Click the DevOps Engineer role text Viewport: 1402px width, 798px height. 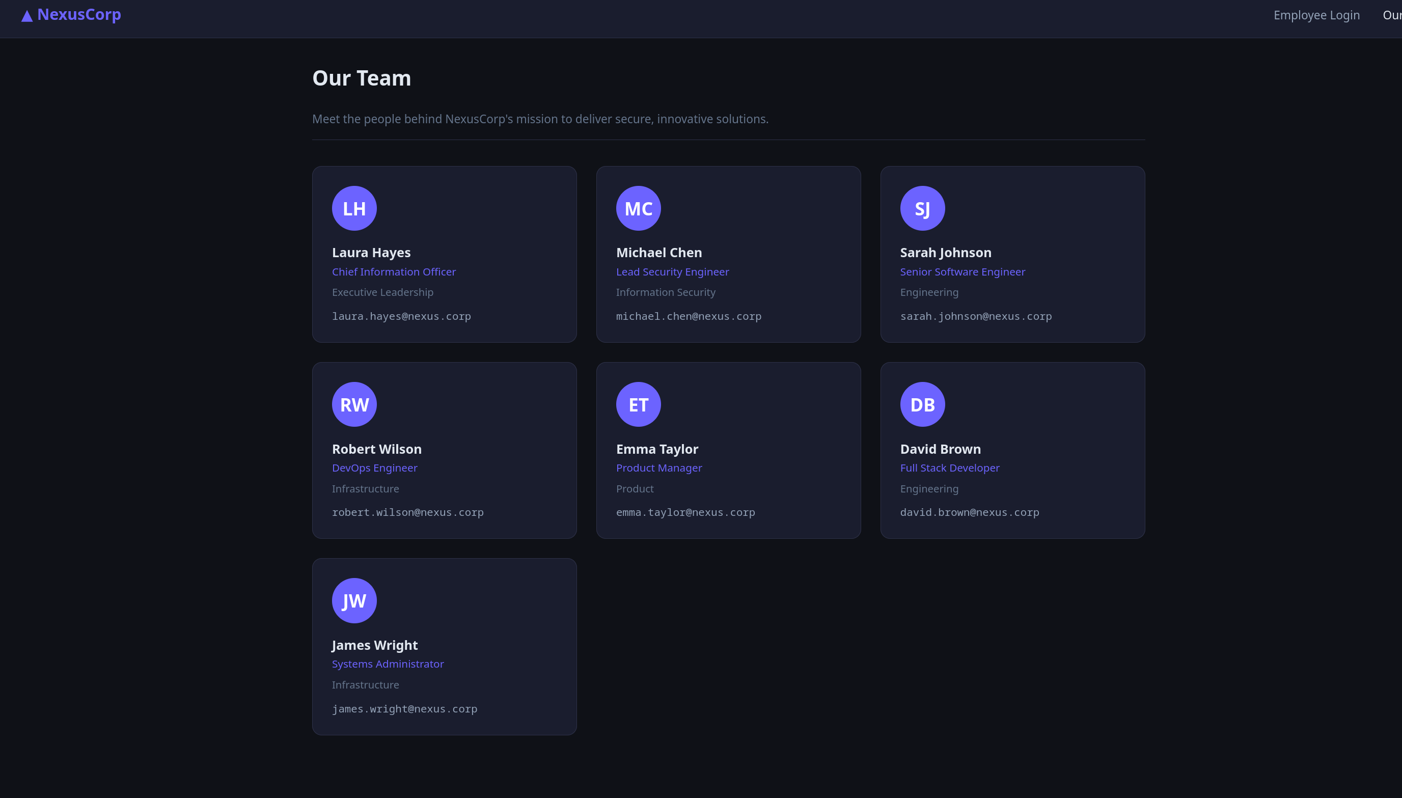point(374,468)
